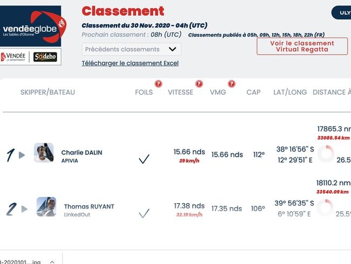
Task: Click the Vendée département logo
Action: click(13, 57)
